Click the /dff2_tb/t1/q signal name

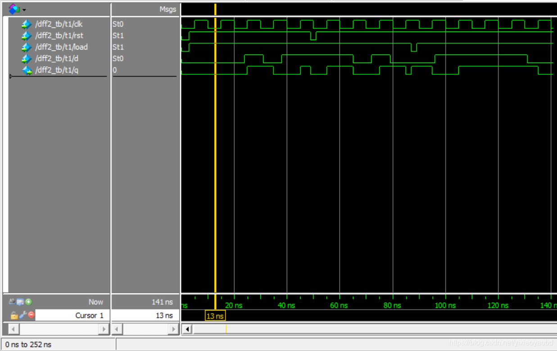[57, 70]
